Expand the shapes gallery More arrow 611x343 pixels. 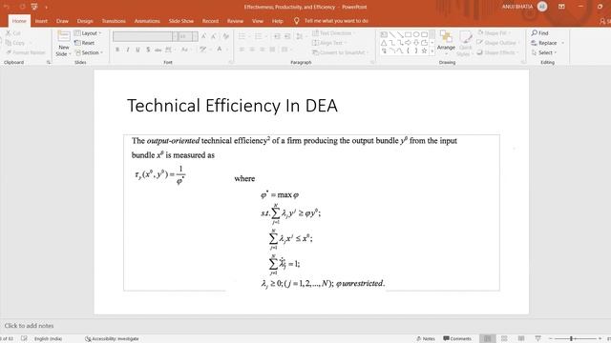pyautogui.click(x=432, y=50)
